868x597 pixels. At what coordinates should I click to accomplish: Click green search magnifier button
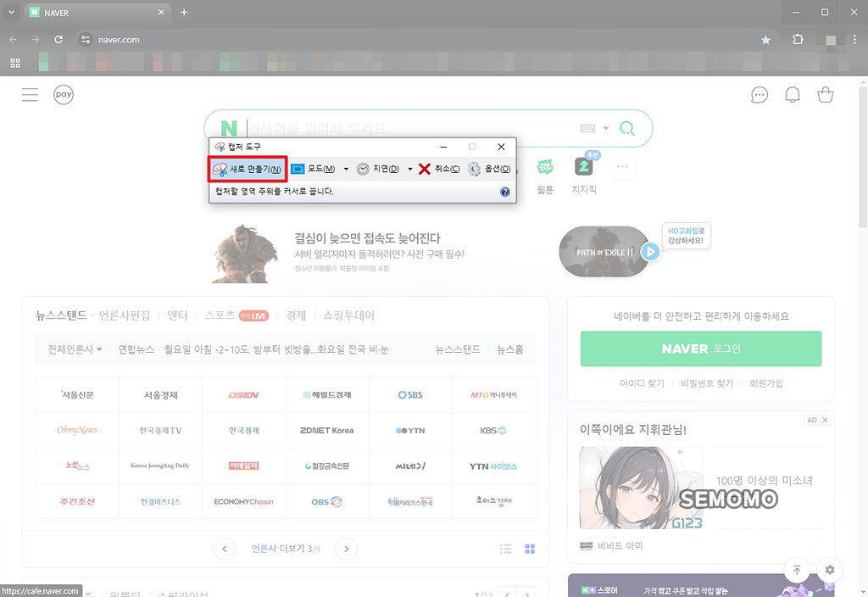[627, 129]
